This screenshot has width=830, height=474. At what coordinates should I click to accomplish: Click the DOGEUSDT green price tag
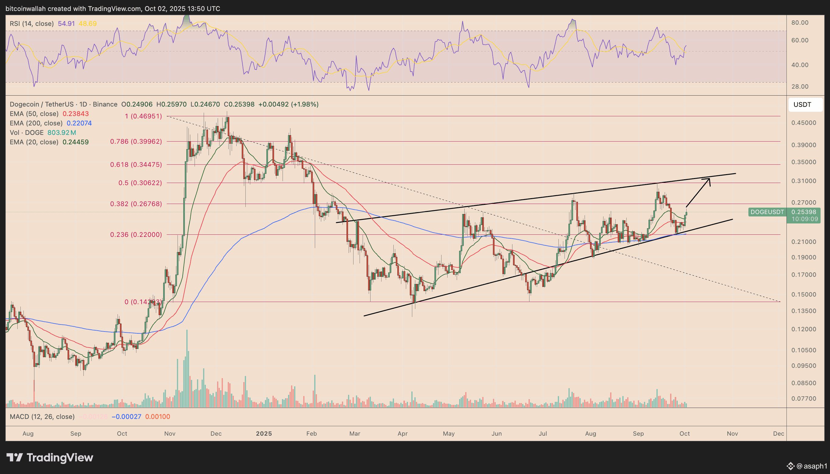tap(767, 212)
